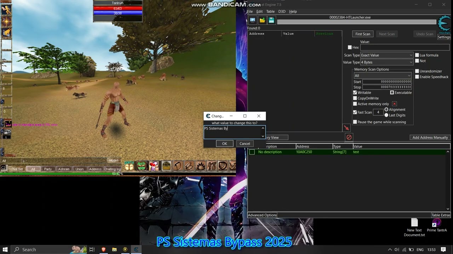Select the target skill icon in slot 2
This screenshot has width=453, height=254.
pyautogui.click(x=6, y=21)
